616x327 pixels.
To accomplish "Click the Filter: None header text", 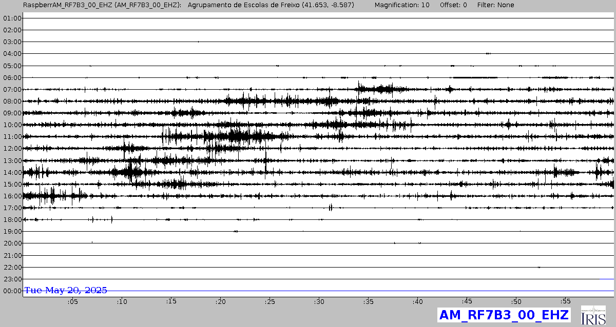I will [496, 5].
